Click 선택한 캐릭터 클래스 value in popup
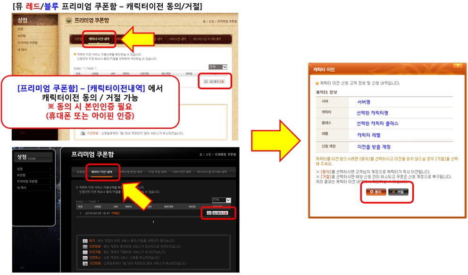The height and width of the screenshot is (275, 468). coord(377,124)
